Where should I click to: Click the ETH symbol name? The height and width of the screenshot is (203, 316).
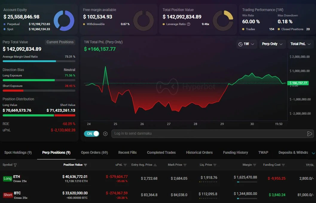[16, 177]
